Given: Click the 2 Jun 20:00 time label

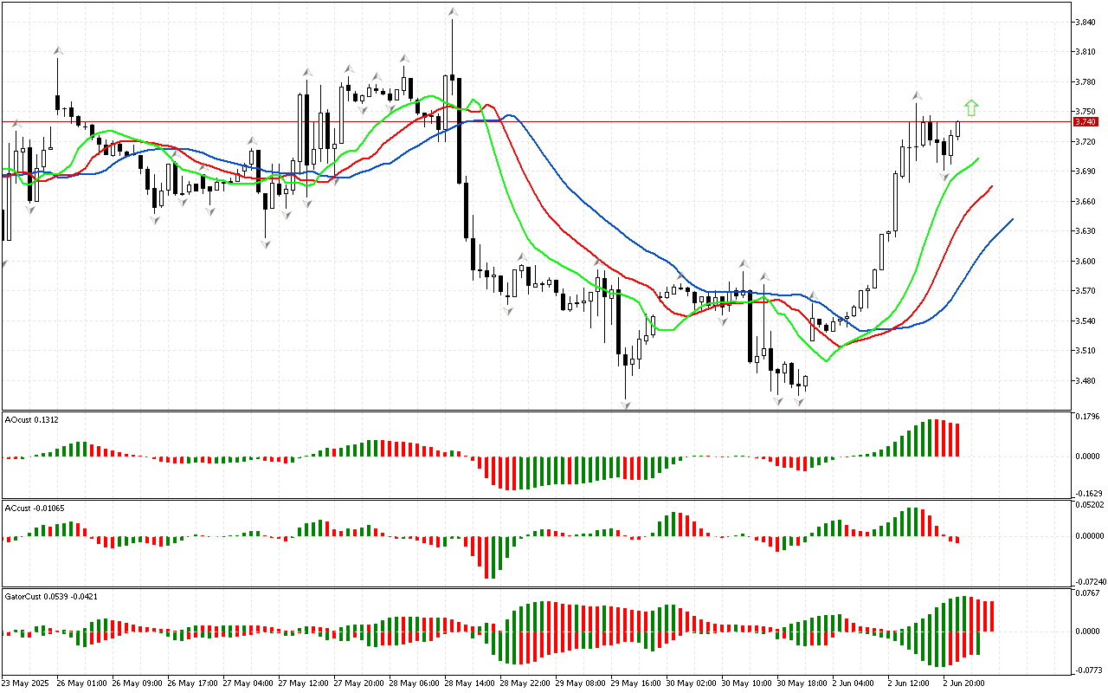Looking at the screenshot, I should click(x=963, y=683).
